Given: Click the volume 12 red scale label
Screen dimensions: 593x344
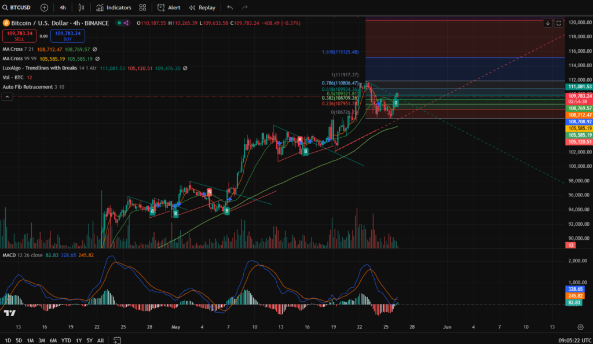Looking at the screenshot, I should coord(570,246).
